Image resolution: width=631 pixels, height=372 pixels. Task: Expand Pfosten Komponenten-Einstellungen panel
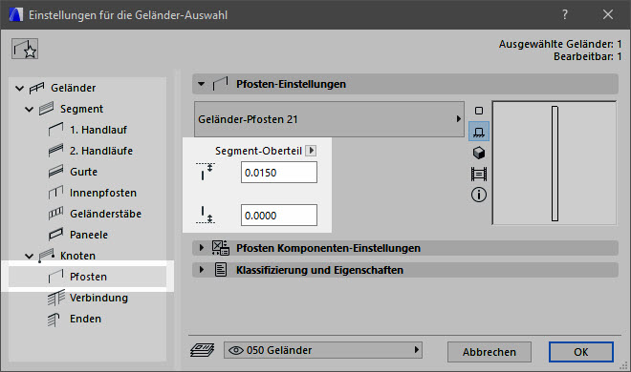pyautogui.click(x=201, y=248)
